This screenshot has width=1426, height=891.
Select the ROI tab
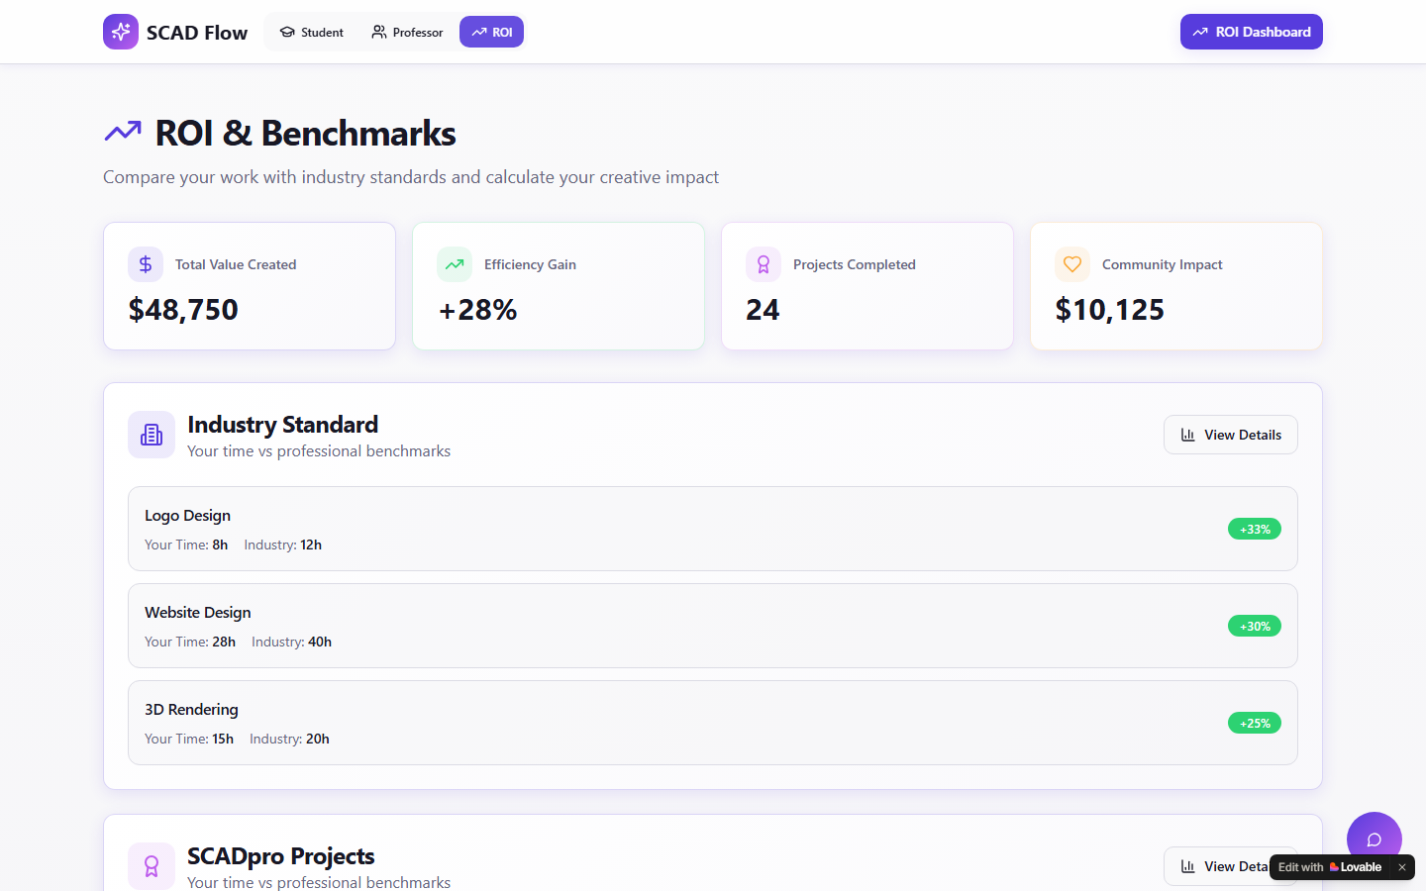pos(491,32)
